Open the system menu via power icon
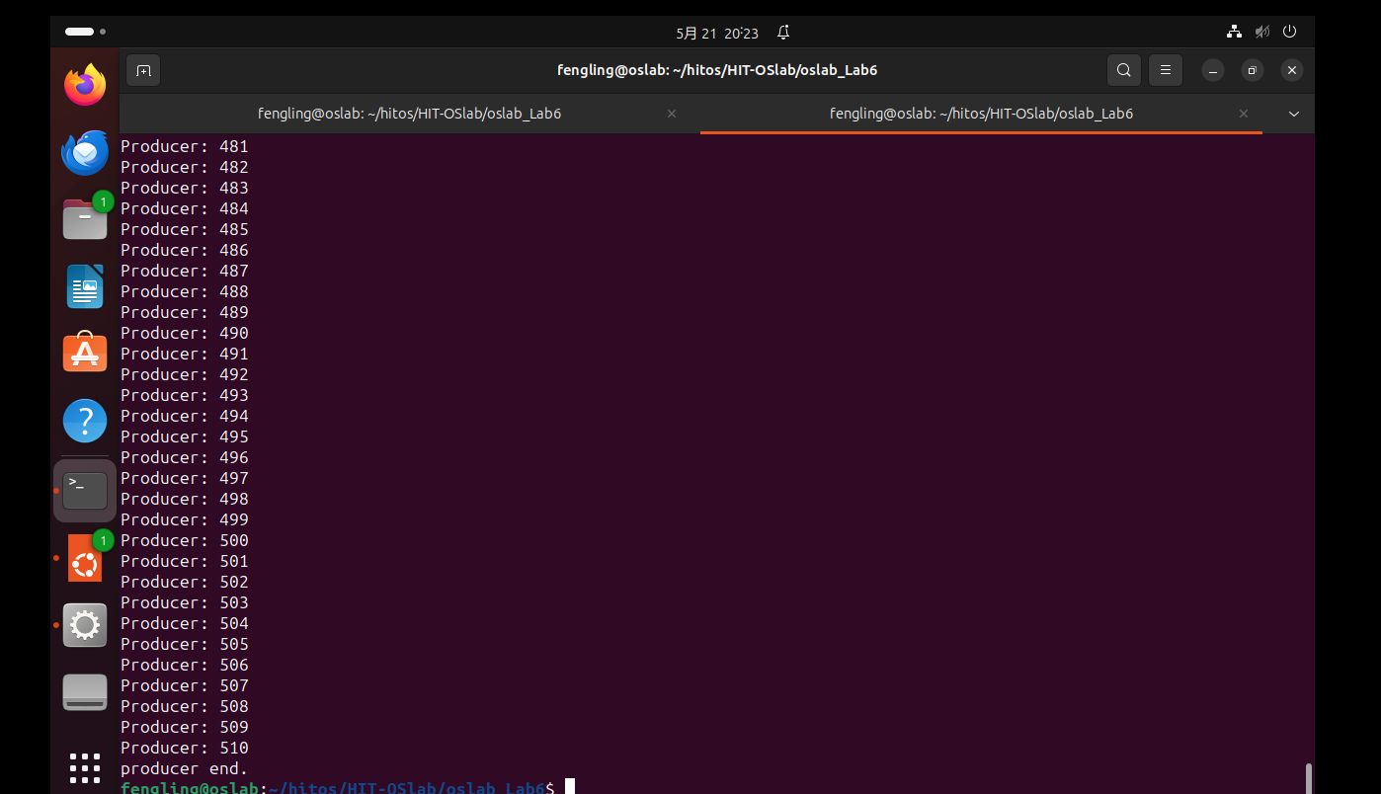The height and width of the screenshot is (794, 1381). pyautogui.click(x=1289, y=33)
